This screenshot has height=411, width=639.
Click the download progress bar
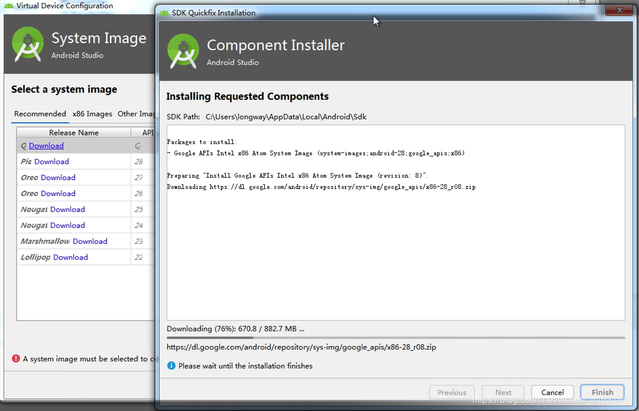(x=395, y=338)
